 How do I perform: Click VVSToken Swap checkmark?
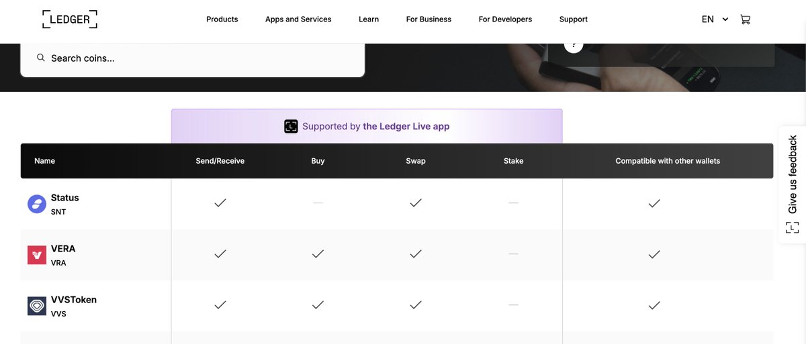[416, 304]
